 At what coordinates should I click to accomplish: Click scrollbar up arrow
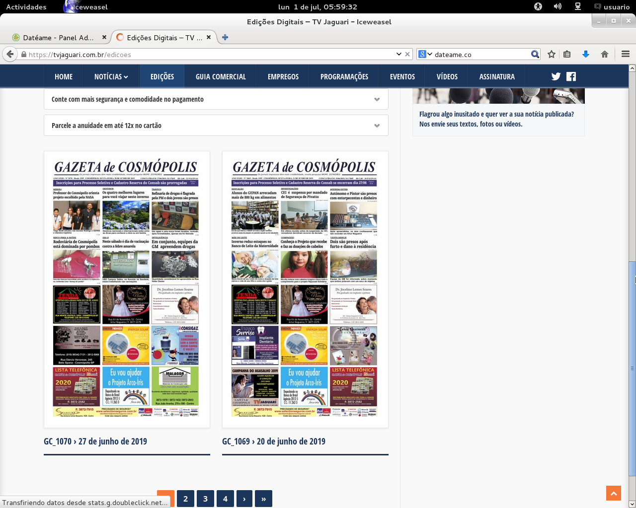tap(632, 68)
